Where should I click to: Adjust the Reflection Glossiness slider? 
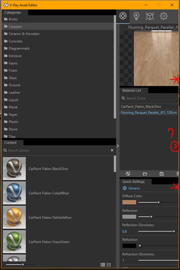[x=174, y=231]
